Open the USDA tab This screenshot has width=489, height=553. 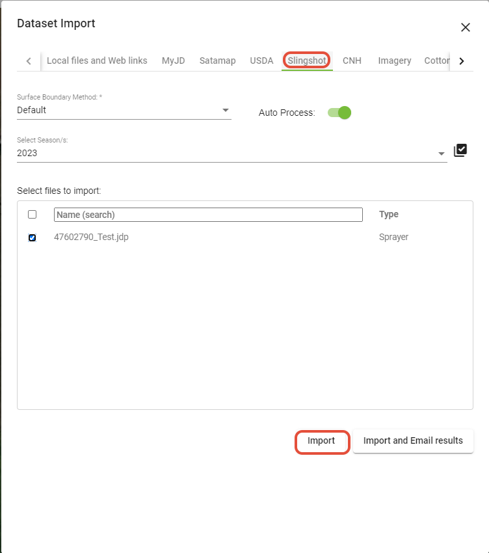261,61
